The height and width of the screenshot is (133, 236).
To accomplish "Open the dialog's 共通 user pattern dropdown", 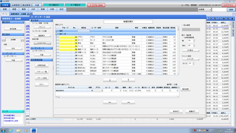I will tap(42, 55).
